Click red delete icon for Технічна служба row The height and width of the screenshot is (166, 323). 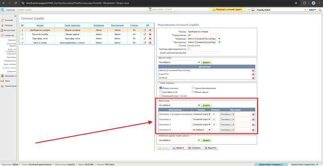point(150,34)
